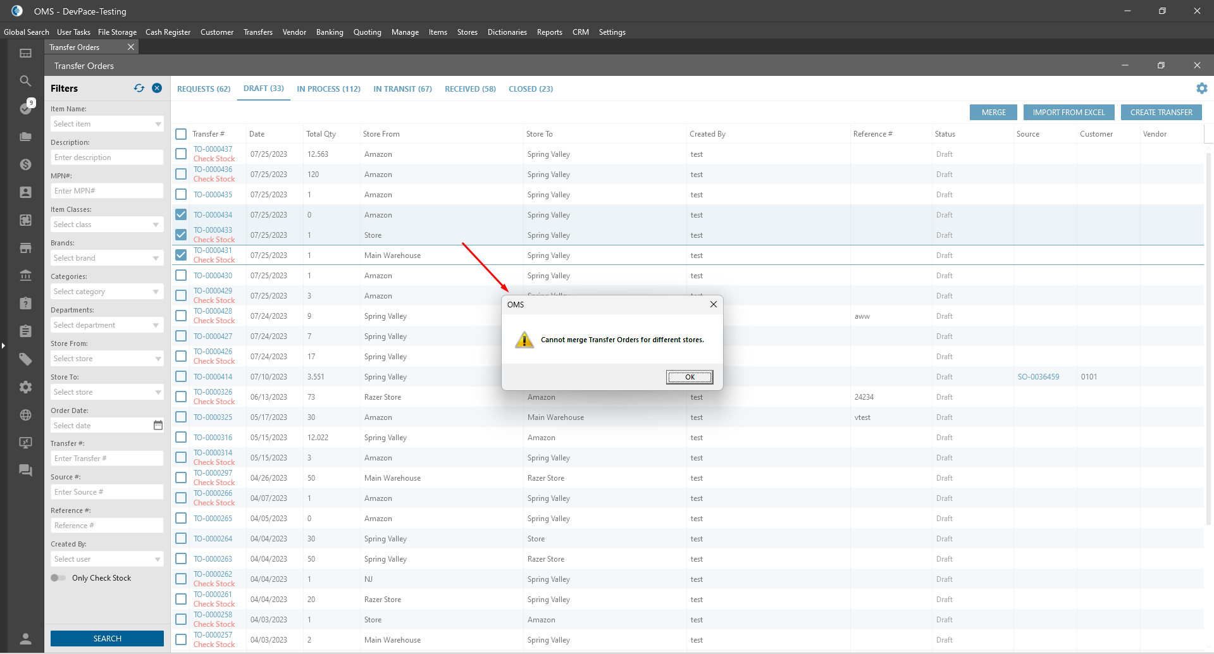Image resolution: width=1214 pixels, height=654 pixels.
Task: Click the OMS logo in title bar
Action: [x=17, y=11]
